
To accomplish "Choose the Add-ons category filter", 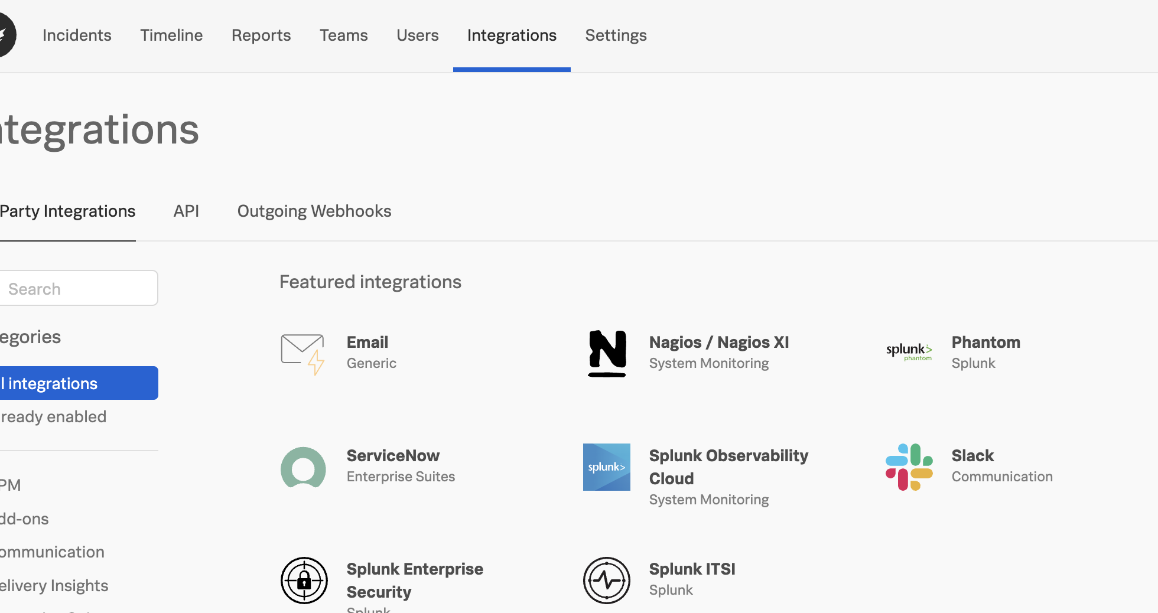I will click(x=24, y=519).
